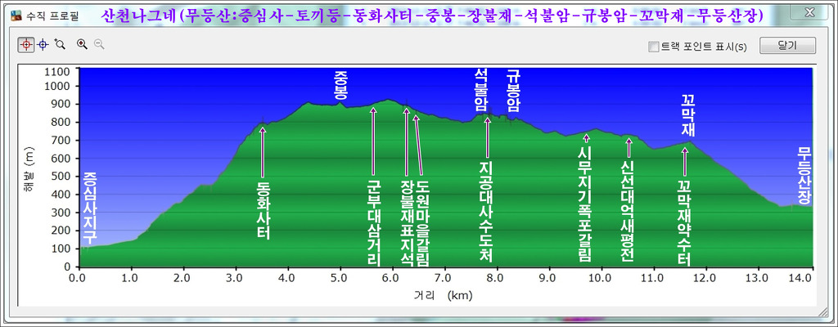This screenshot has width=838, height=327.
Task: Select the red crosshair pointer tool
Action: coord(25,44)
